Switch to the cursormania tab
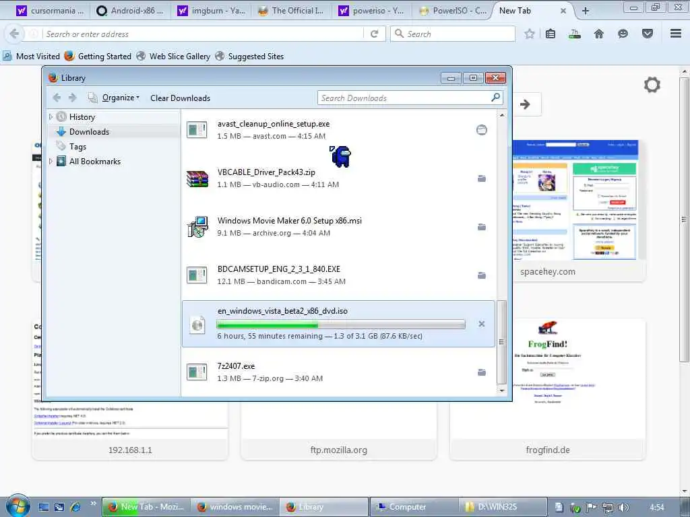This screenshot has height=517, width=690. tap(50, 11)
